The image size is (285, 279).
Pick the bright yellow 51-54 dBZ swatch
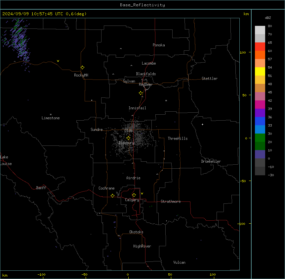point(260,71)
